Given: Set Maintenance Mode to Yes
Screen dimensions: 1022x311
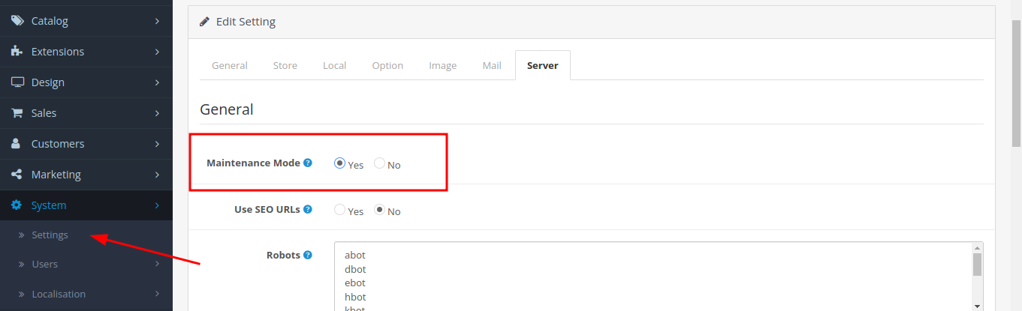Looking at the screenshot, I should point(340,163).
